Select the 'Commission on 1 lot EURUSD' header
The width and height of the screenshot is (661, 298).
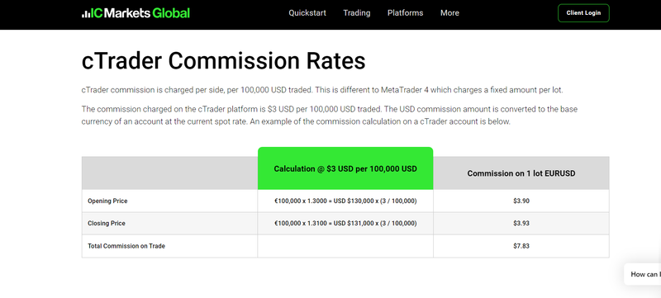521,173
